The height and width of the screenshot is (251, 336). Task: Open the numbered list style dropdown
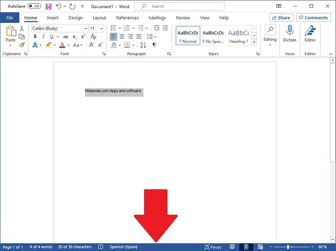point(133,28)
